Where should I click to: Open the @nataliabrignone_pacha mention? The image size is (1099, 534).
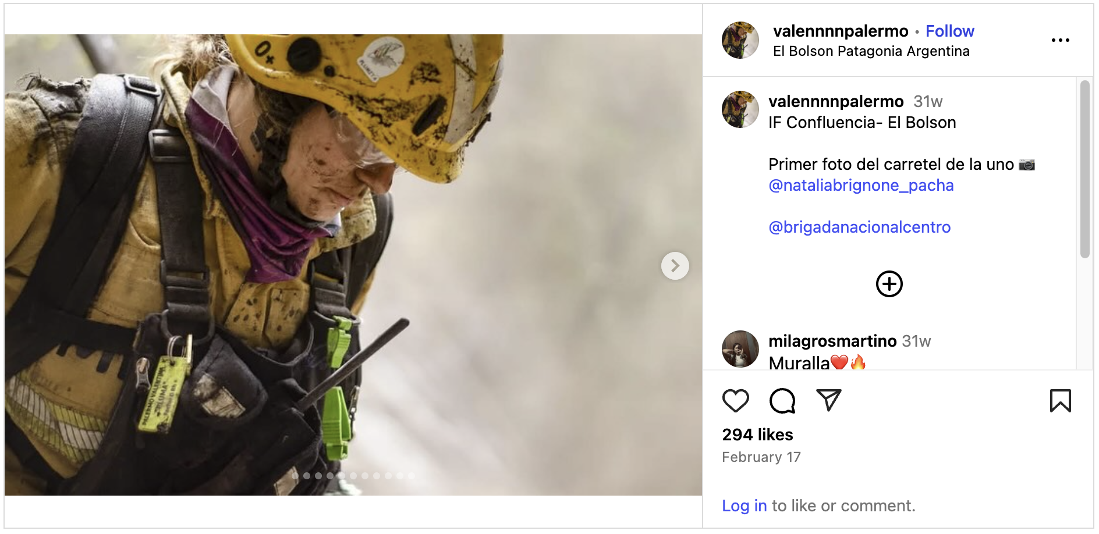860,186
